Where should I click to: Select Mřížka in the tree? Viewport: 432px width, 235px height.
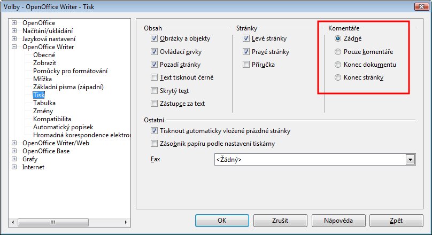click(42, 79)
